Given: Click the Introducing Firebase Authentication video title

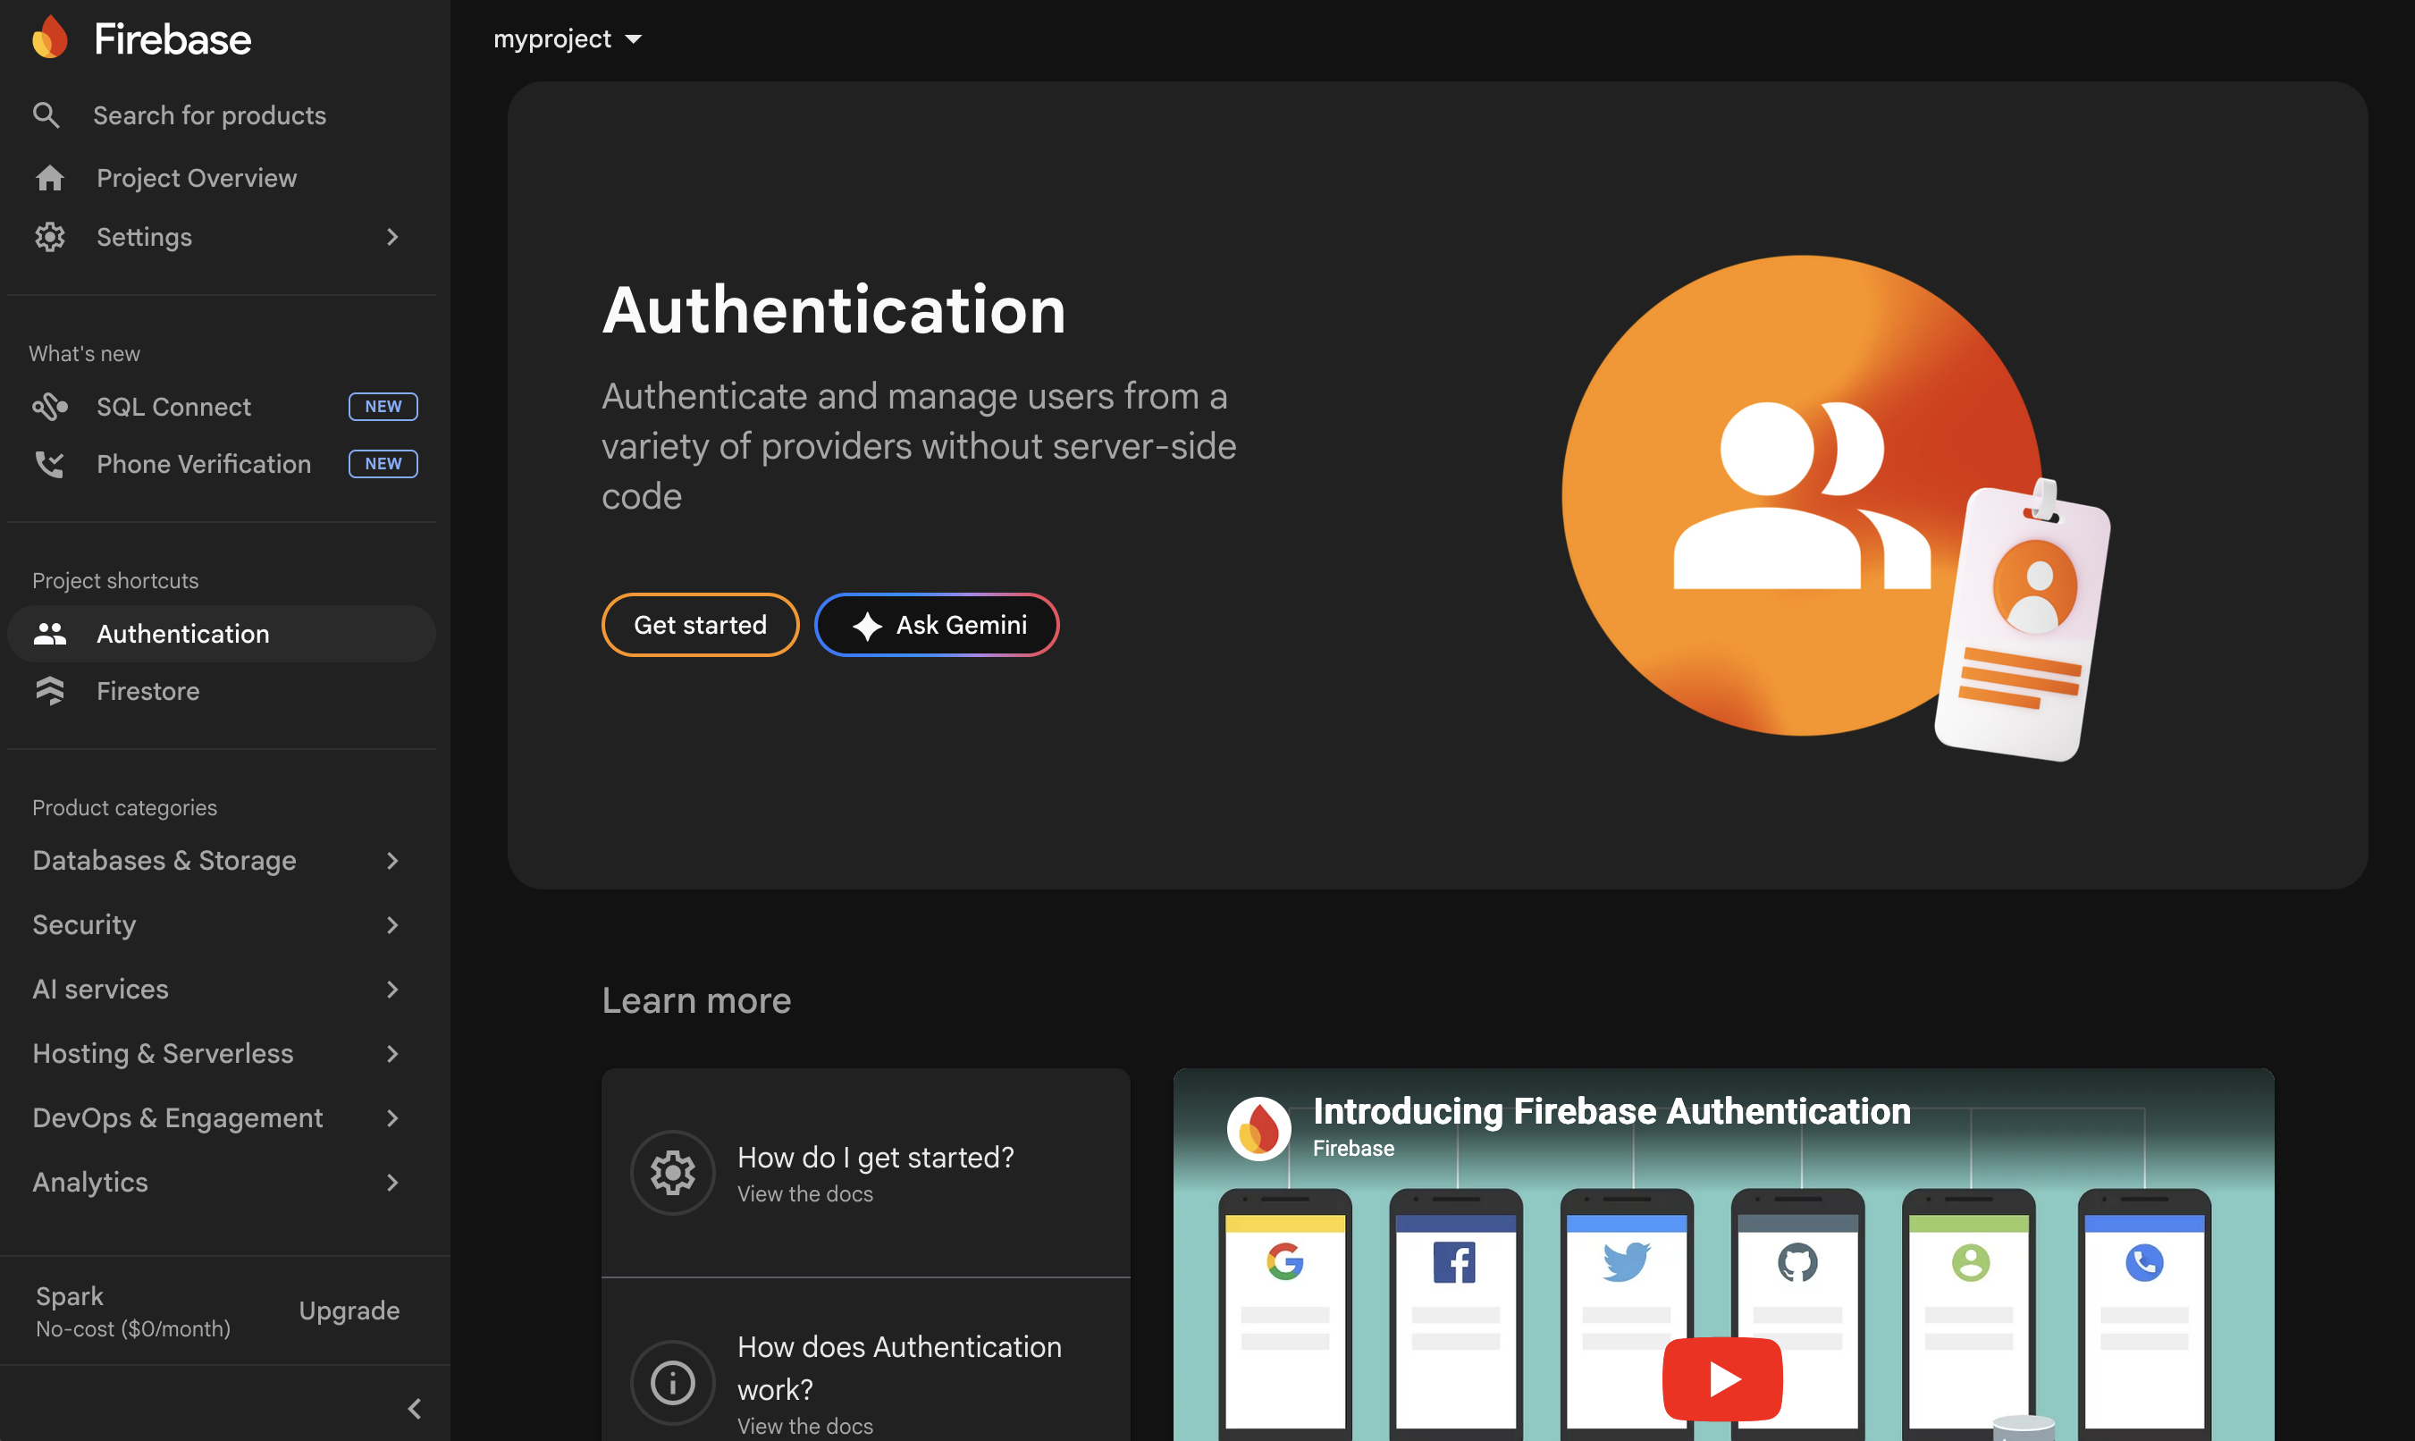Looking at the screenshot, I should [1611, 1111].
